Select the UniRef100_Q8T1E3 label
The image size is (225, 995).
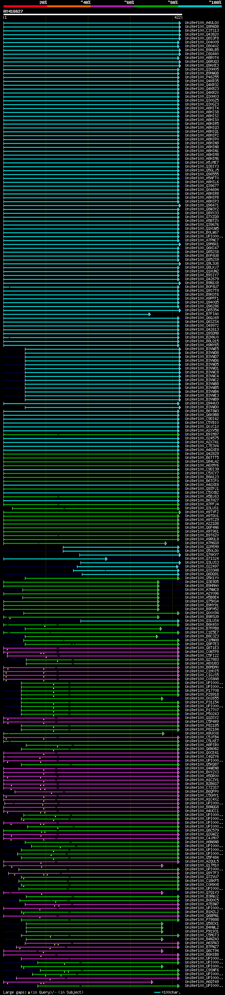pos(202,648)
